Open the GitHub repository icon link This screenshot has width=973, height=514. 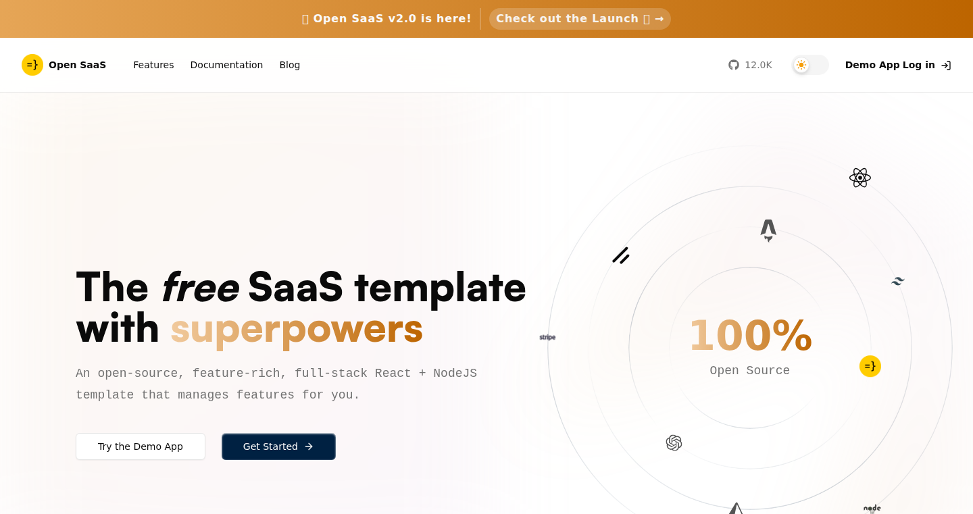pyautogui.click(x=734, y=65)
